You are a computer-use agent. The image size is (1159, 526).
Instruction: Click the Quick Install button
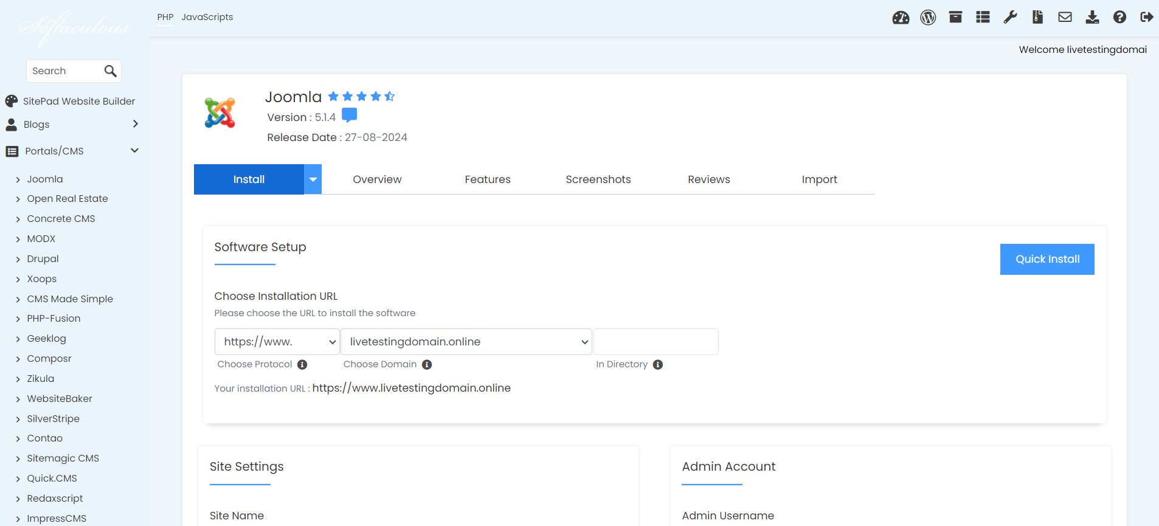pos(1047,259)
